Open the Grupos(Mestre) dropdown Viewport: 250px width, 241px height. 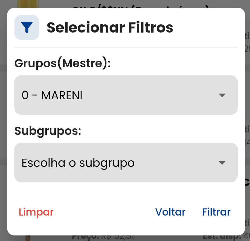coord(126,95)
